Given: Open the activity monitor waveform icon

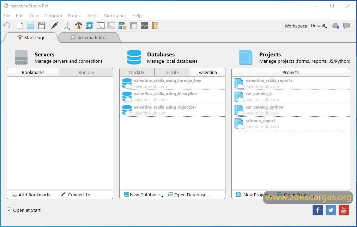Looking at the screenshot, I should pyautogui.click(x=144, y=25).
